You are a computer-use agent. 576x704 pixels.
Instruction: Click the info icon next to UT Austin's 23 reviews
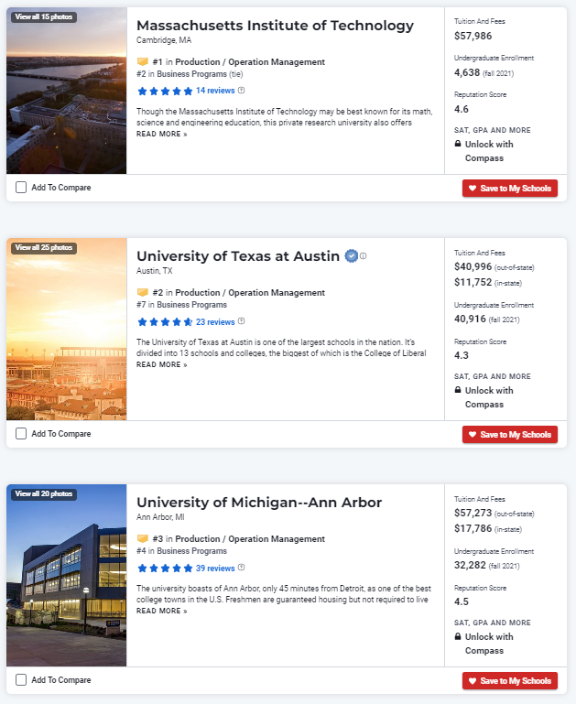tap(242, 322)
